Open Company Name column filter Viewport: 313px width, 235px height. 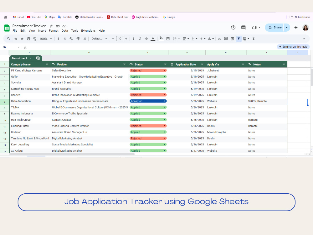click(x=47, y=64)
